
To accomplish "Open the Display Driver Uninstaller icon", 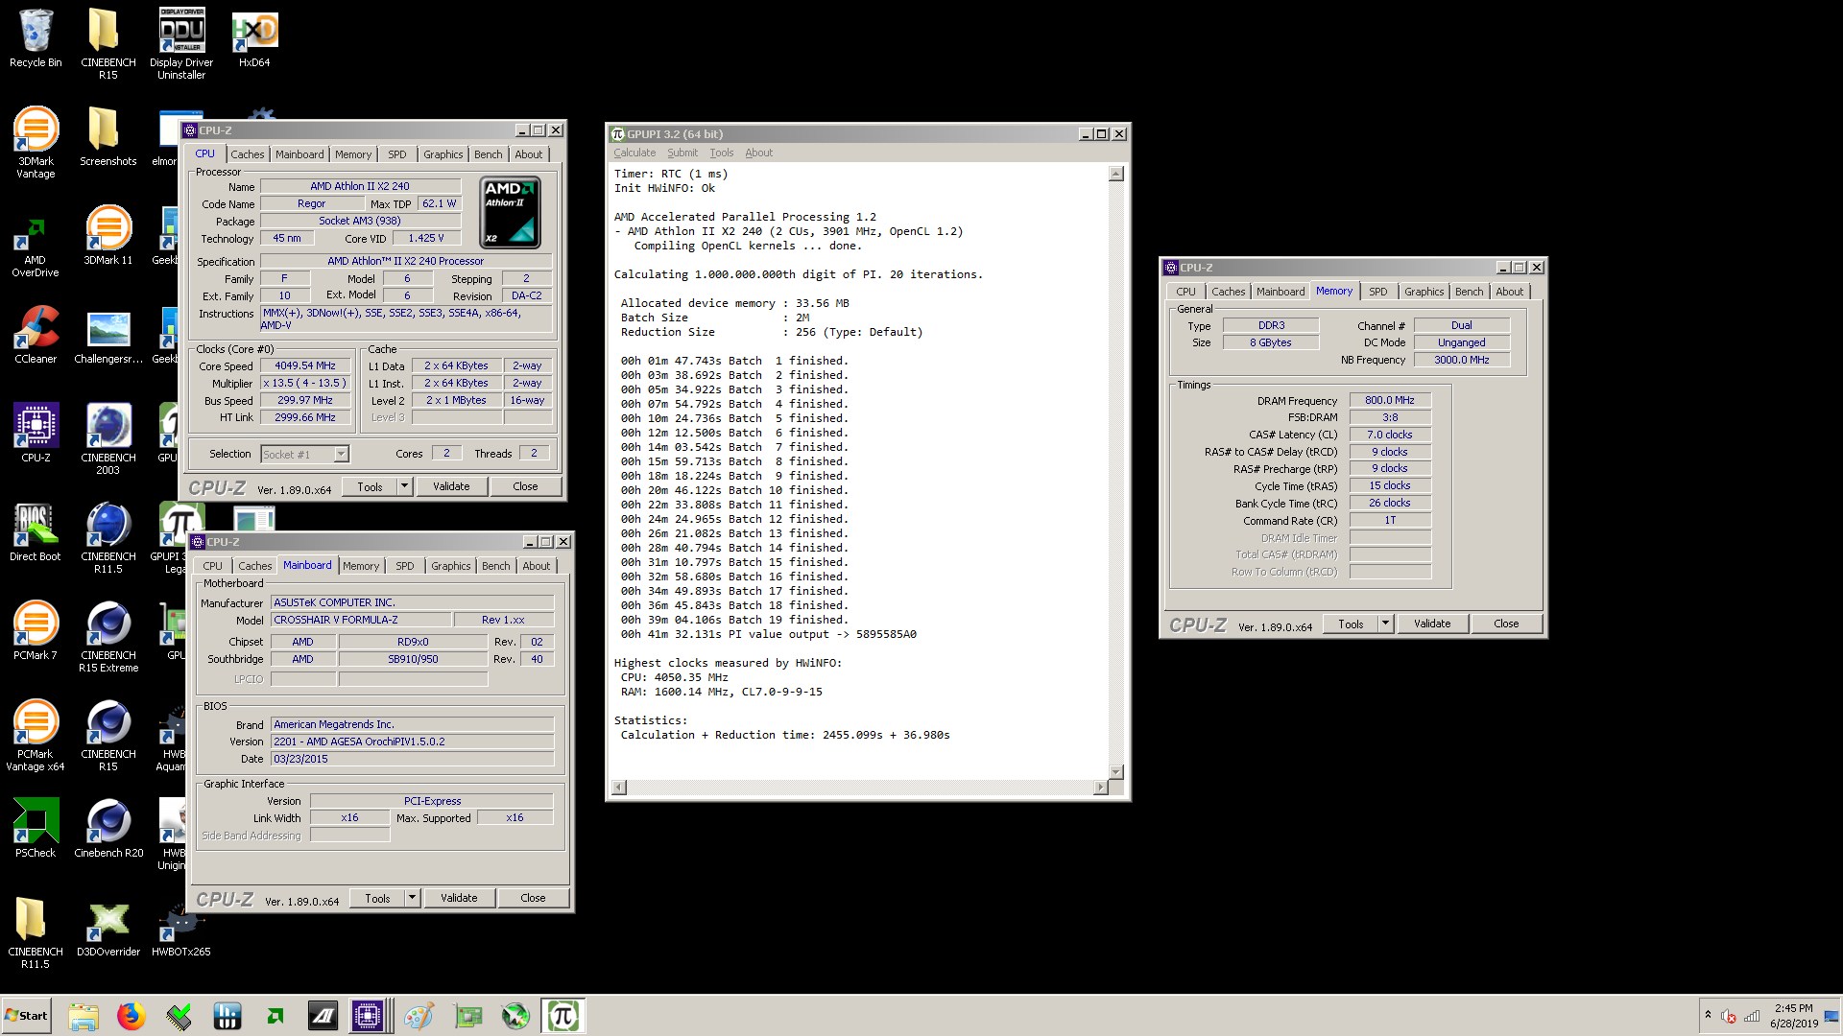I will point(181,43).
